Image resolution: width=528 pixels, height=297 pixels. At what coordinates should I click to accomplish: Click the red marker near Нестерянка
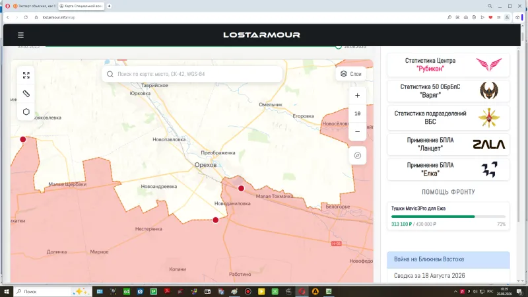[x=216, y=220]
